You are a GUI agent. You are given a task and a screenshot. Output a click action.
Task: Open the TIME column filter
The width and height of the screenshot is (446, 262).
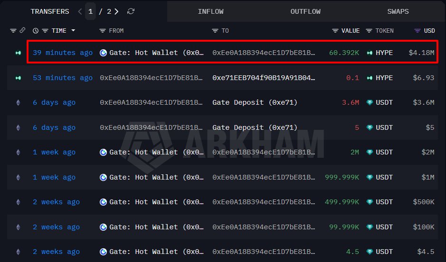(x=45, y=31)
